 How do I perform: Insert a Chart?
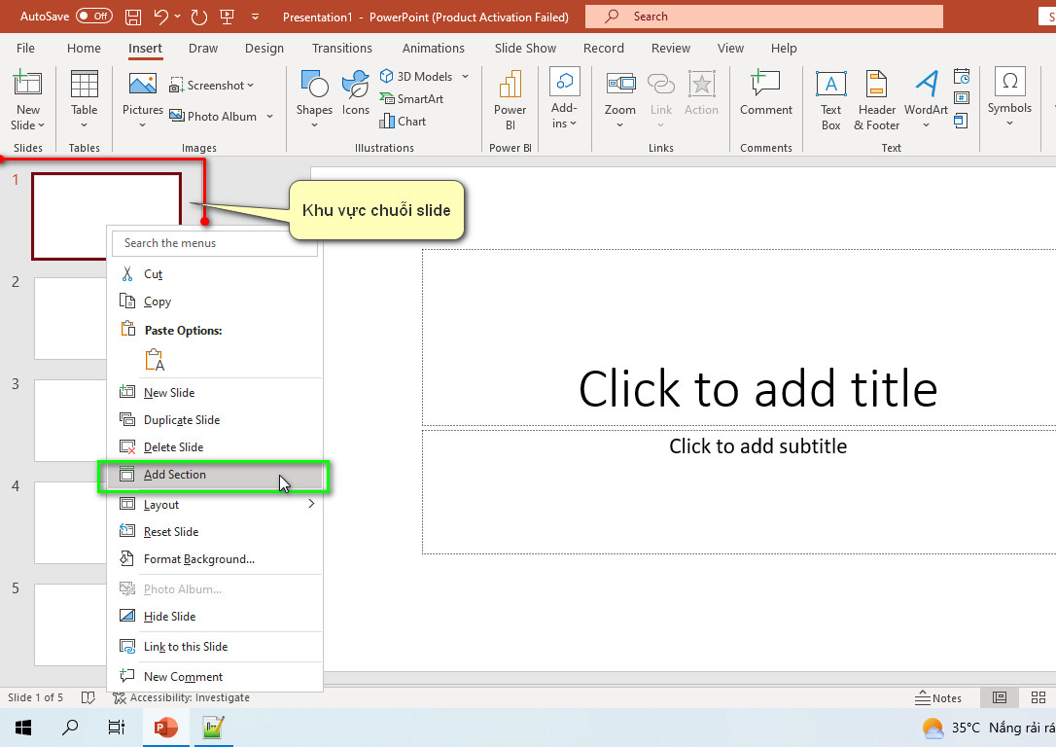403,122
